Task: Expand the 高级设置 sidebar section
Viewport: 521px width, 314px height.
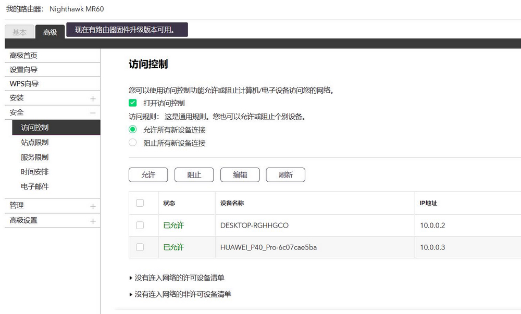Action: tap(92, 220)
